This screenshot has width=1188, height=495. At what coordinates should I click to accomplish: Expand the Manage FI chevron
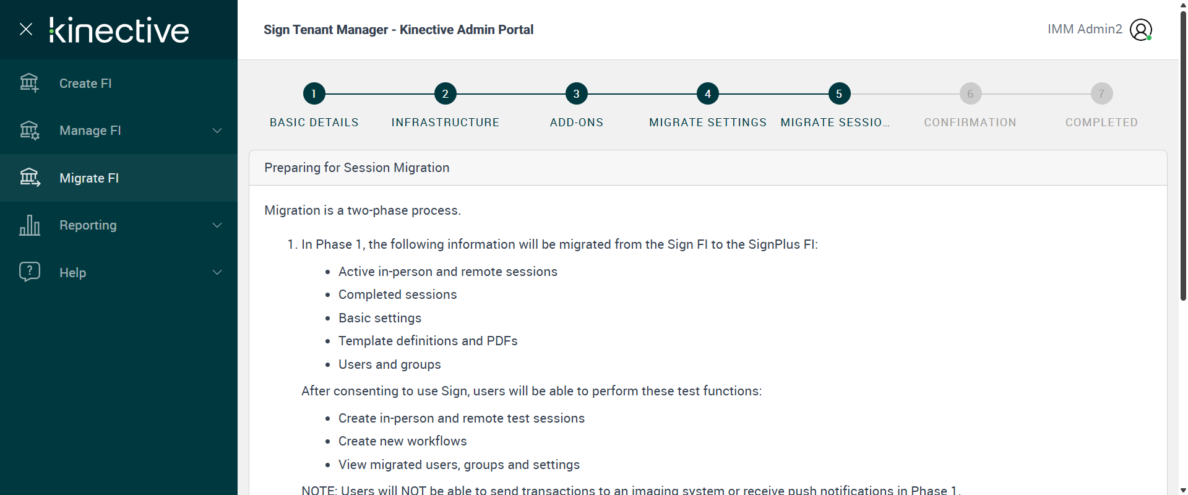coord(217,131)
